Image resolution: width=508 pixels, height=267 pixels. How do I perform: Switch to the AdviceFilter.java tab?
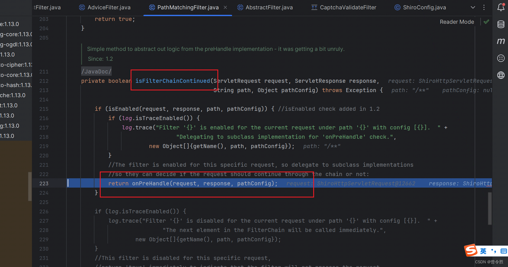click(105, 7)
